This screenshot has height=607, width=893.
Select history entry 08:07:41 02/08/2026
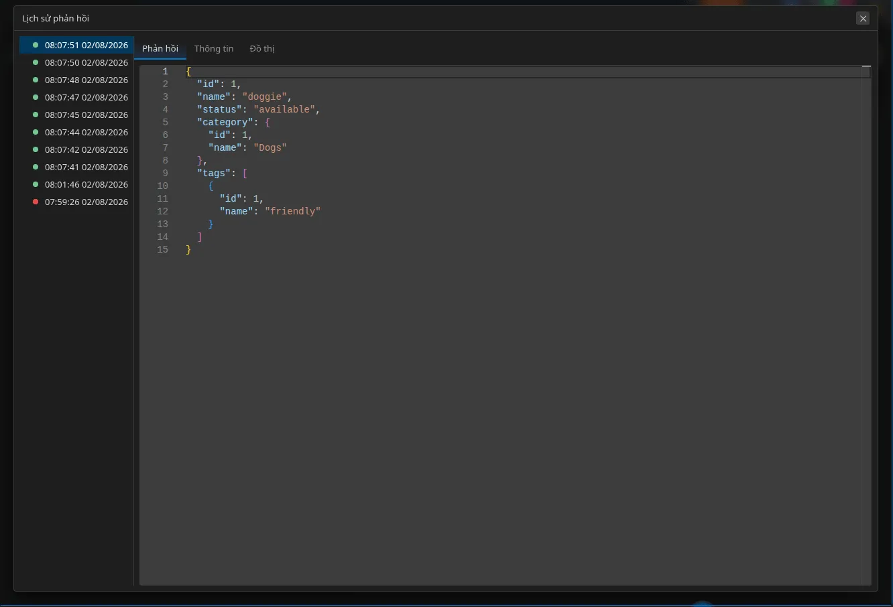point(76,167)
